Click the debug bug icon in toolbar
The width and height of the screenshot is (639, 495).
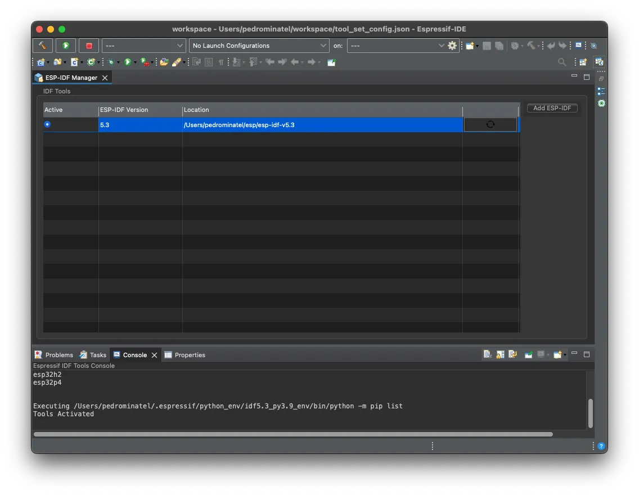tap(112, 62)
